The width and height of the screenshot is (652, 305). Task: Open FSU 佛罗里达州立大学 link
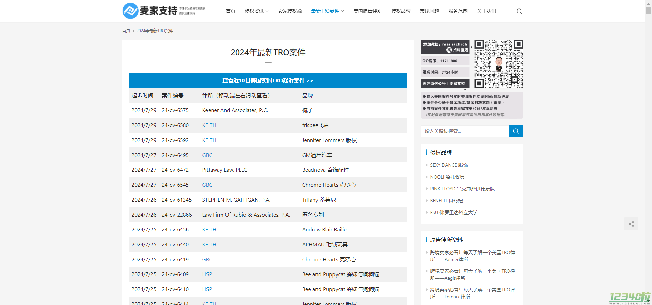[x=454, y=212]
